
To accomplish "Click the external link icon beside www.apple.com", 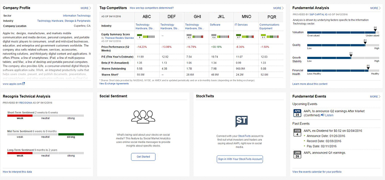I will pyautogui.click(x=23, y=83).
